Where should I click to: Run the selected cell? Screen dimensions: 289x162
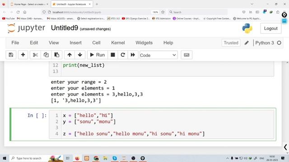[98, 55]
